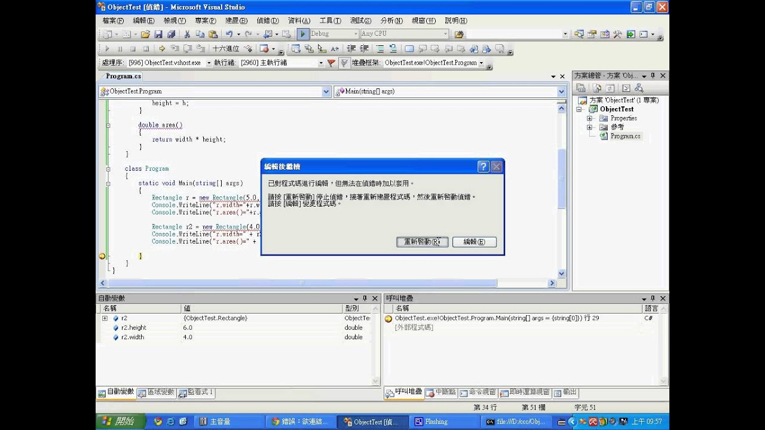Click the Comment Out Selection icon
The width and height of the screenshot is (765, 430).
380,49
